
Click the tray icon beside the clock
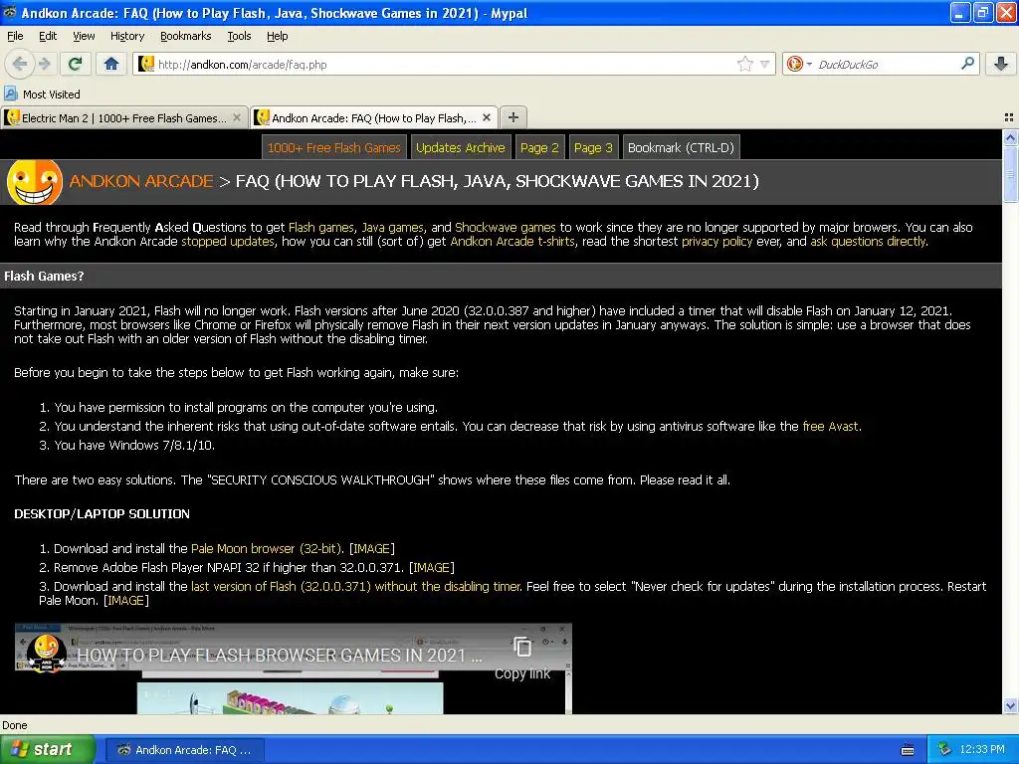(x=944, y=750)
